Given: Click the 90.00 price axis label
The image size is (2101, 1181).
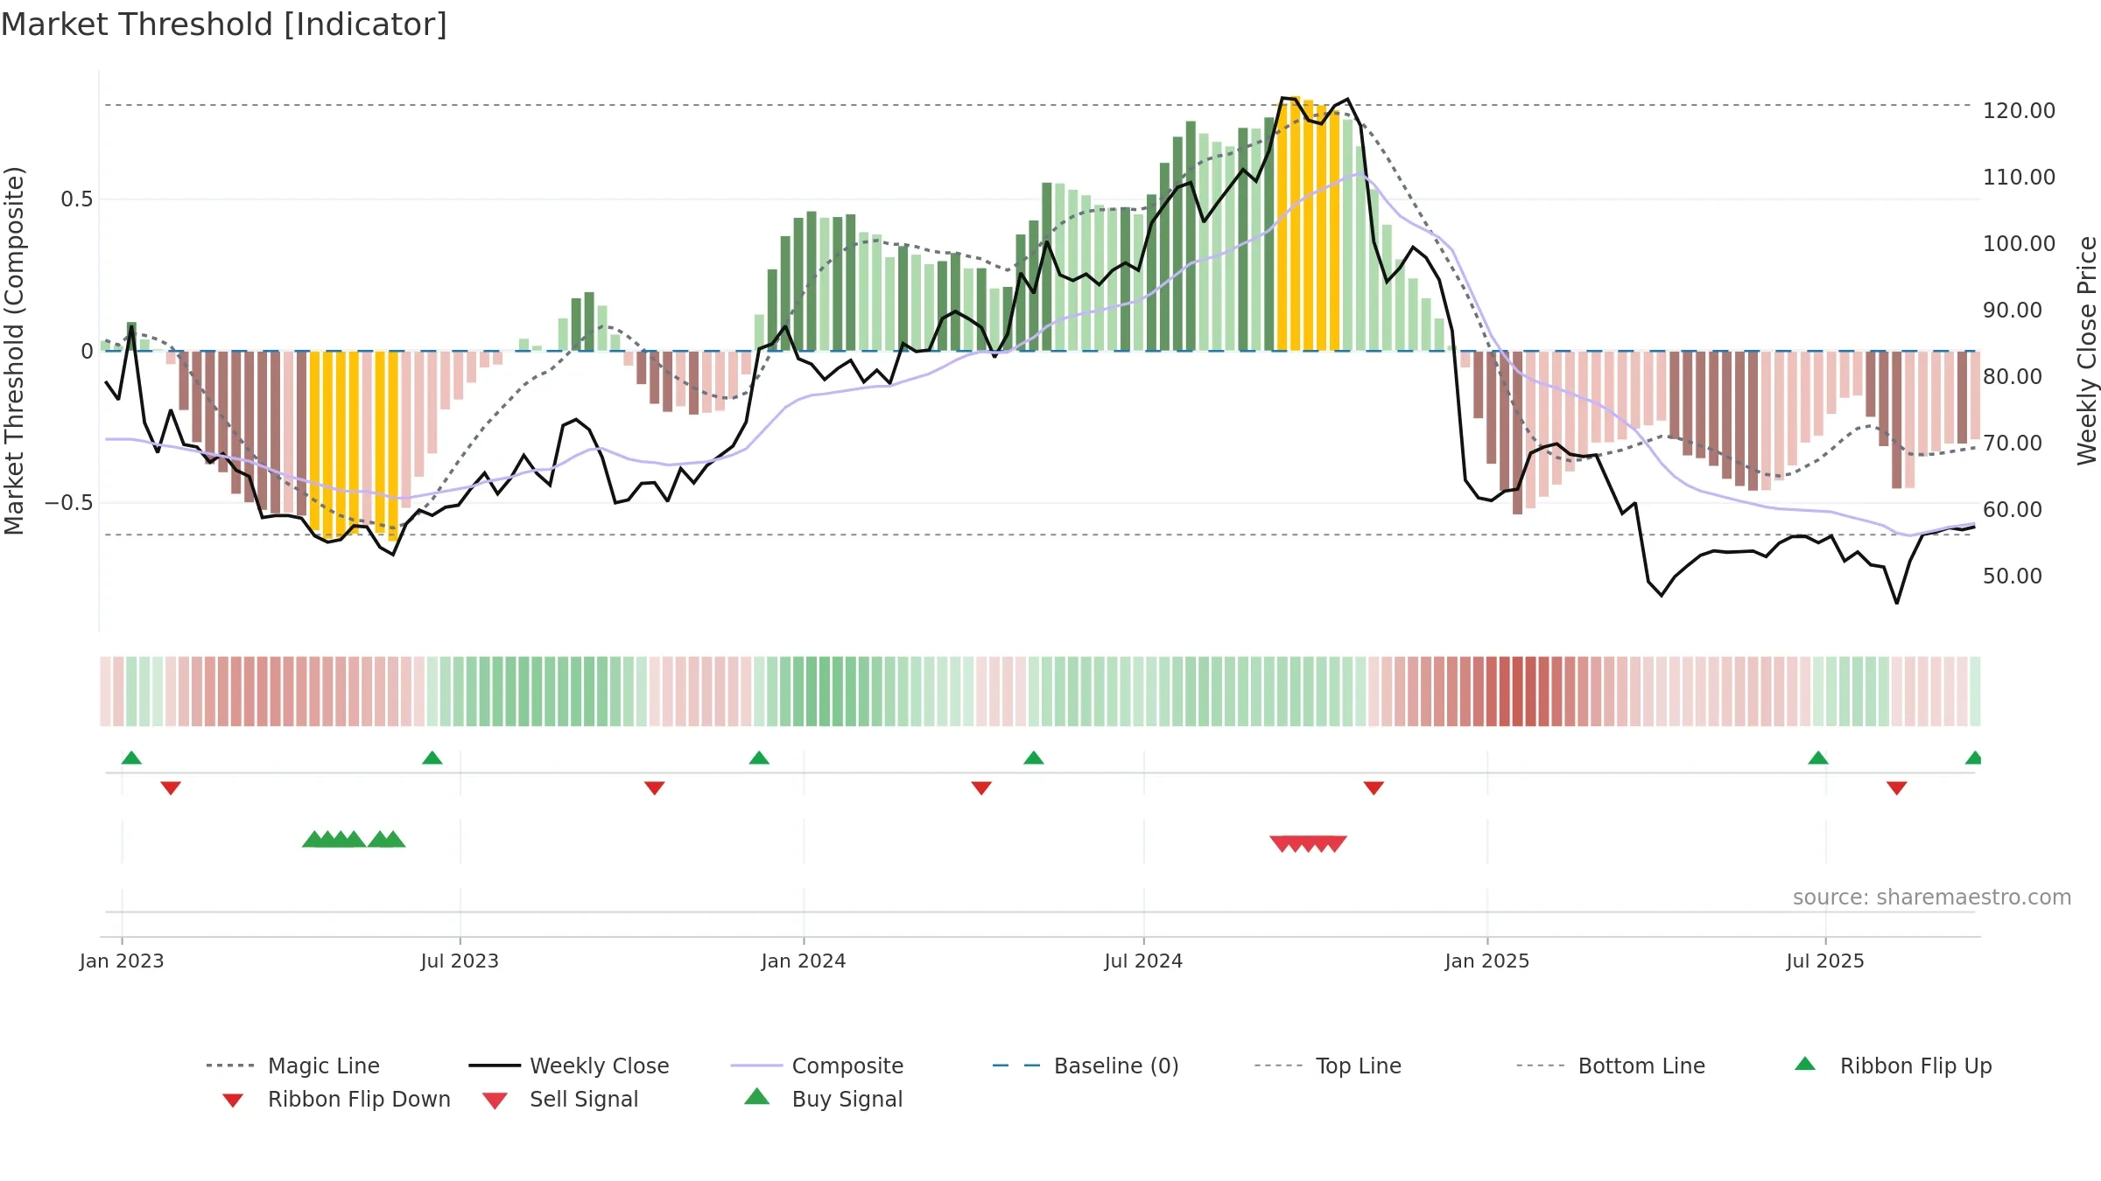Looking at the screenshot, I should click(2013, 311).
